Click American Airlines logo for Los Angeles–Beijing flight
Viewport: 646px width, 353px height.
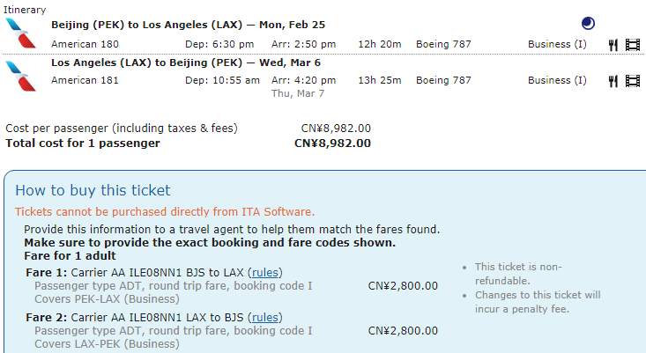coord(19,72)
